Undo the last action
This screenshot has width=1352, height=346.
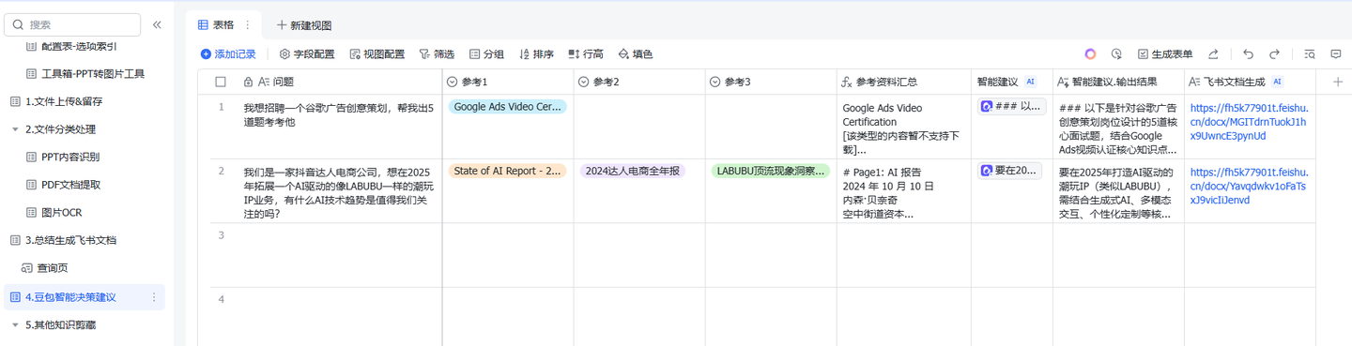tap(1248, 54)
